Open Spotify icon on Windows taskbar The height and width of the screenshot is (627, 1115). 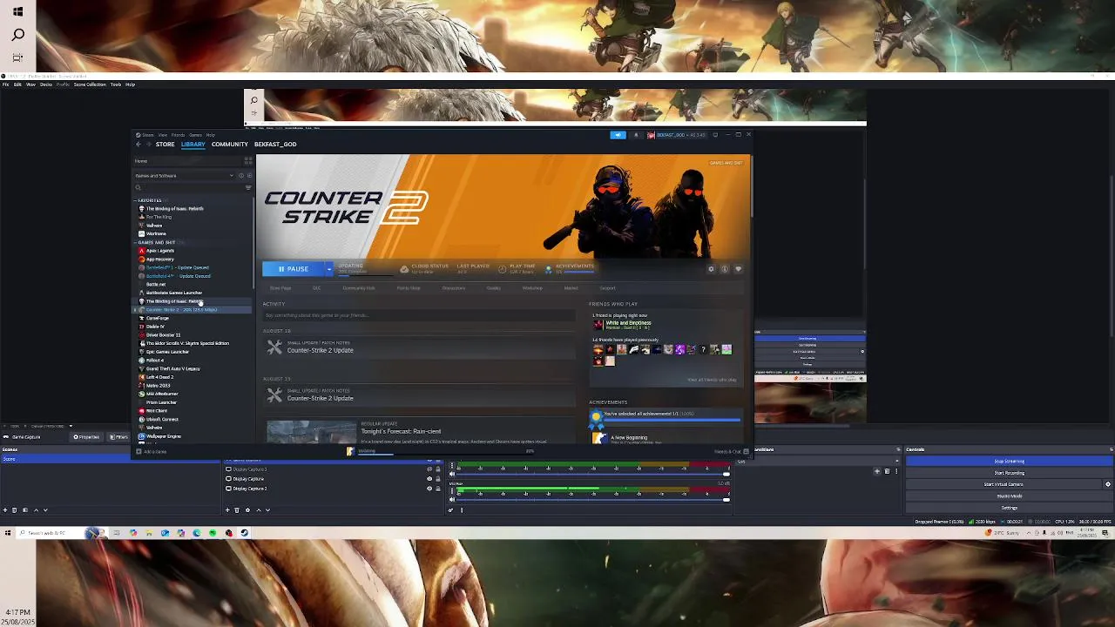point(213,533)
